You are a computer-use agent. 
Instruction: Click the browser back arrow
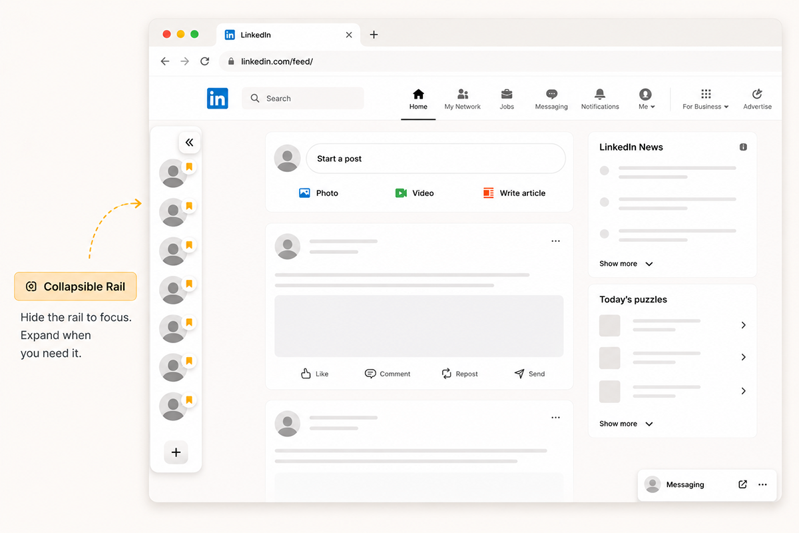point(165,61)
